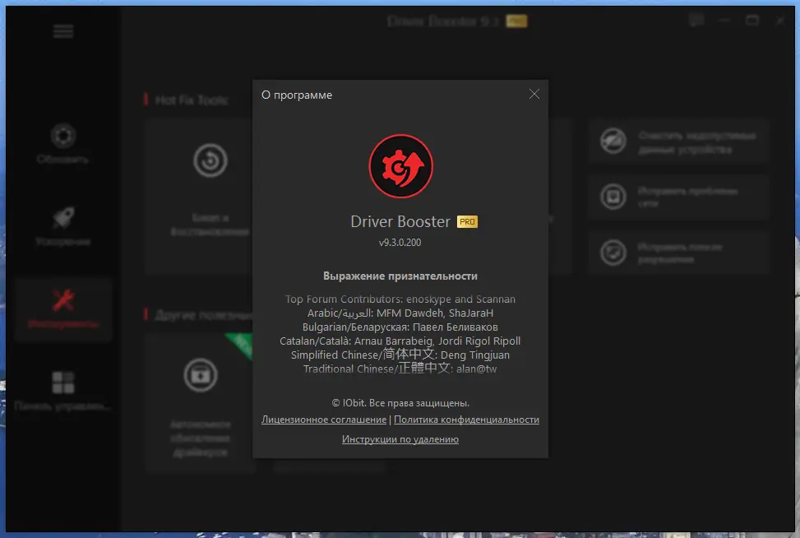Open the Лицензионное соглашение link
Image resolution: width=800 pixels, height=538 pixels.
pyautogui.click(x=323, y=420)
